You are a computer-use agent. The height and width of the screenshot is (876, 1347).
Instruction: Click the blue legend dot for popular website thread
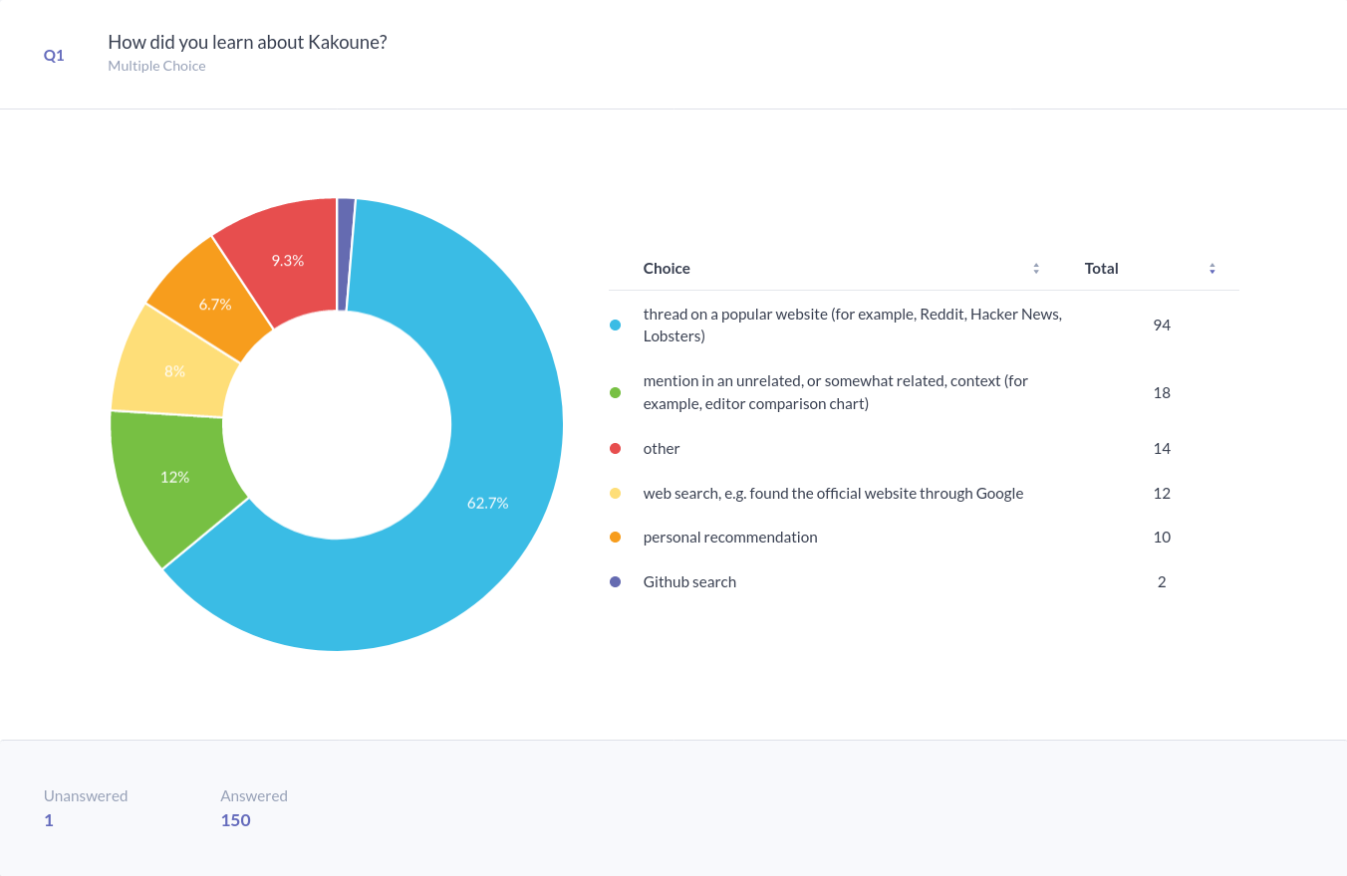[x=616, y=326]
